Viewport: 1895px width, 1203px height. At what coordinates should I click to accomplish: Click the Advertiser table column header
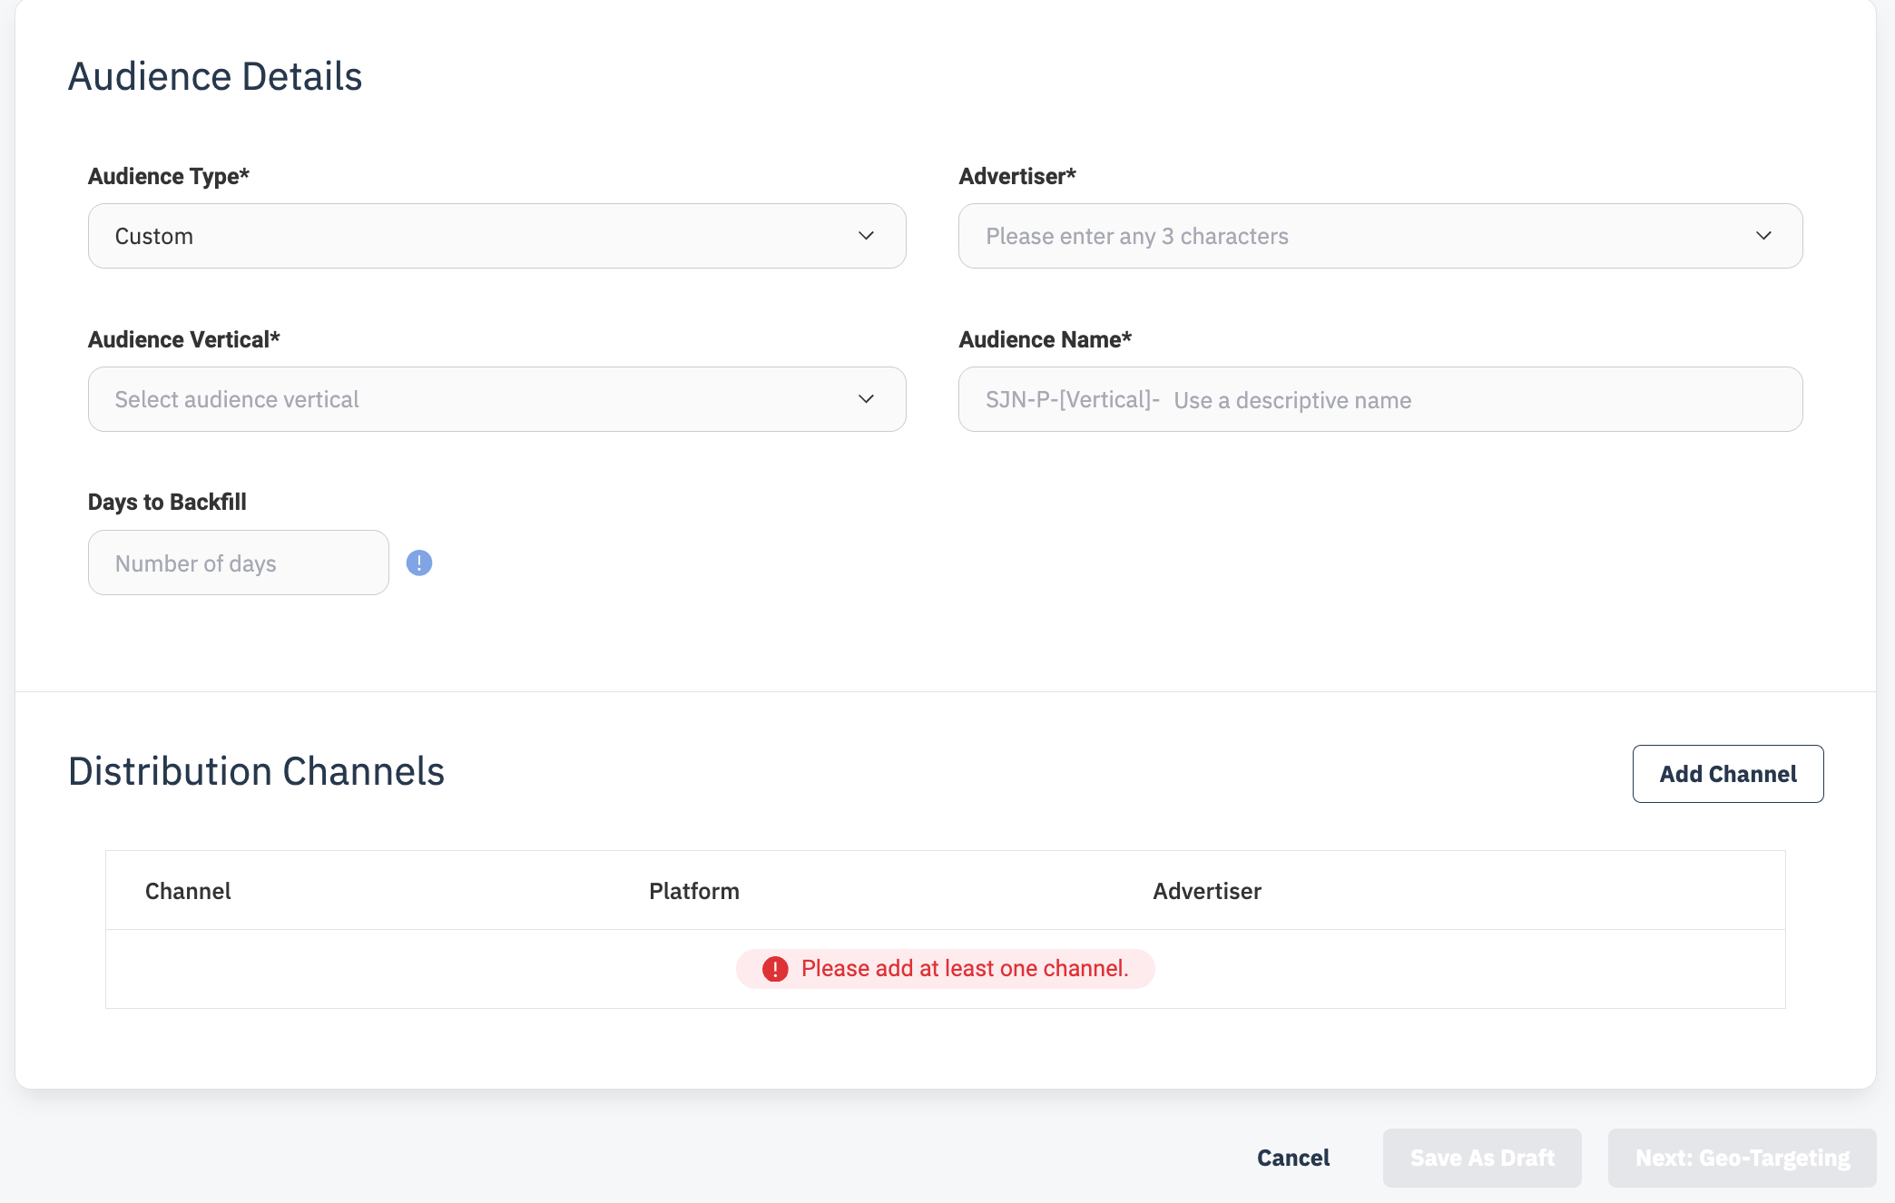click(1206, 891)
